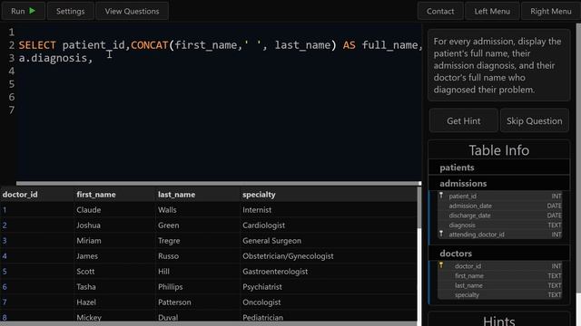The image size is (581, 326).
Task: Collapse the doctors table section
Action: [x=498, y=254]
